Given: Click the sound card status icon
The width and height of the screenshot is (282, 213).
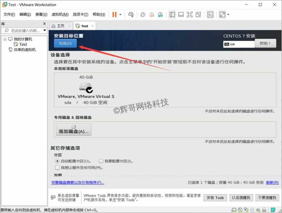Looking at the screenshot, I should (x=258, y=210).
